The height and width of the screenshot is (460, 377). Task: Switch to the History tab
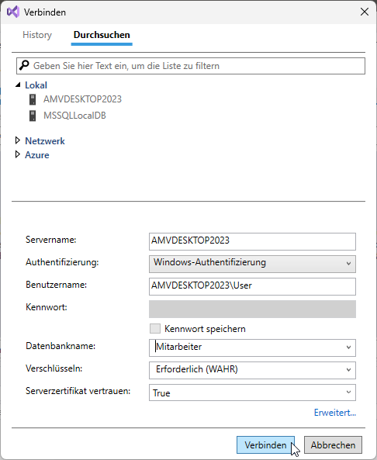pos(37,35)
